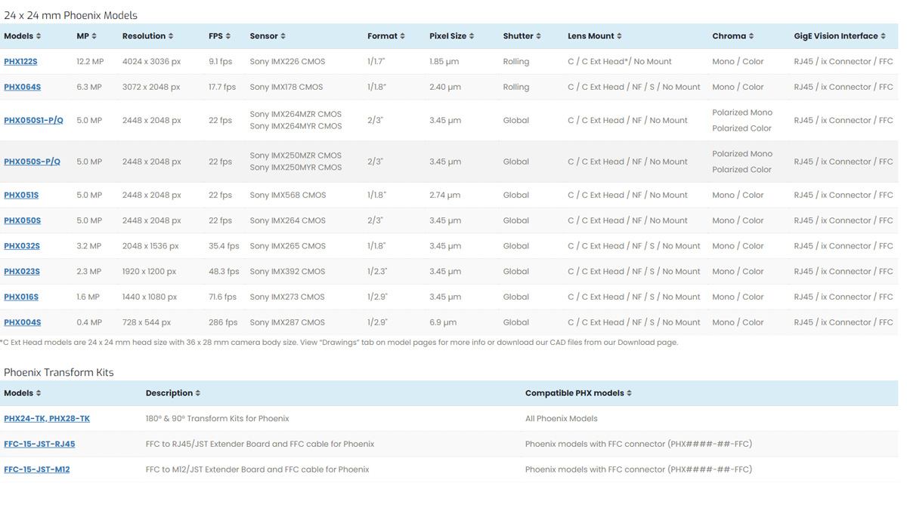Open PHX24-TK, PHX28-TK transform kit link
This screenshot has width=907, height=520.
[47, 419]
